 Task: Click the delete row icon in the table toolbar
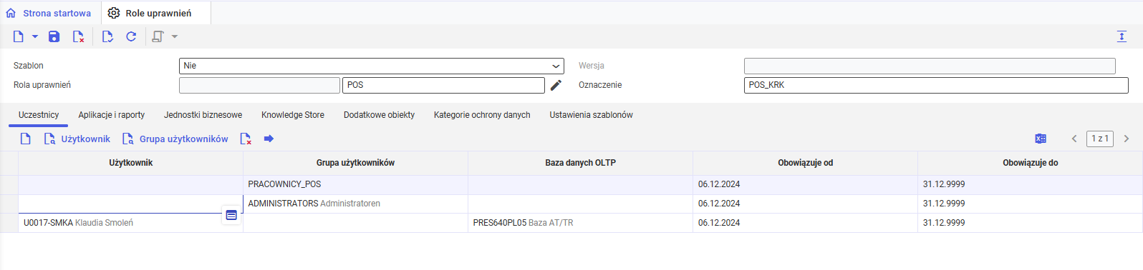click(x=246, y=139)
